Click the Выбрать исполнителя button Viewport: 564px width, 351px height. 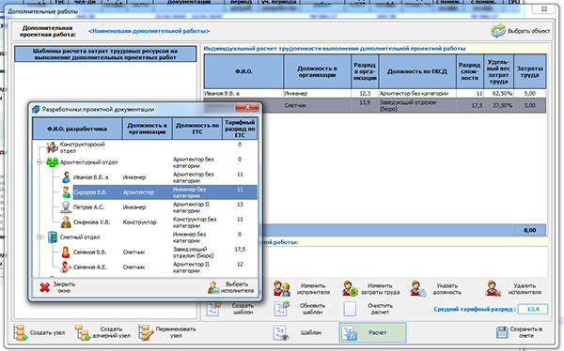pos(231,287)
